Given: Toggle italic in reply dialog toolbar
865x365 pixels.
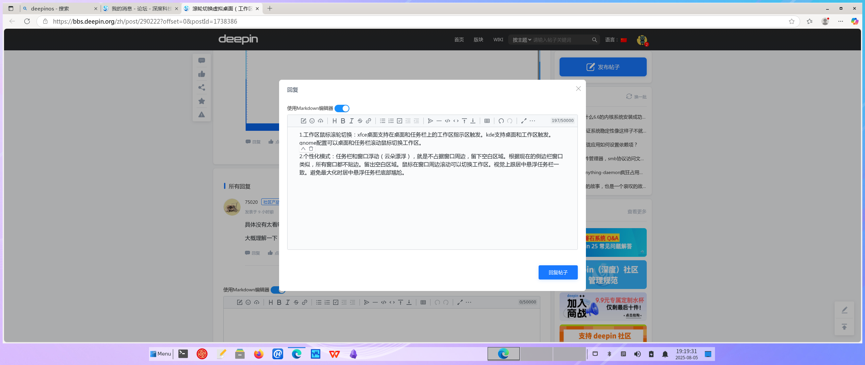Looking at the screenshot, I should 351,121.
